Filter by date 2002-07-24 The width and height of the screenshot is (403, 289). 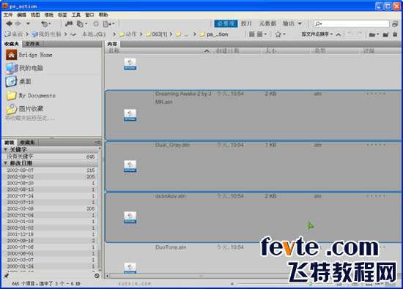point(51,196)
